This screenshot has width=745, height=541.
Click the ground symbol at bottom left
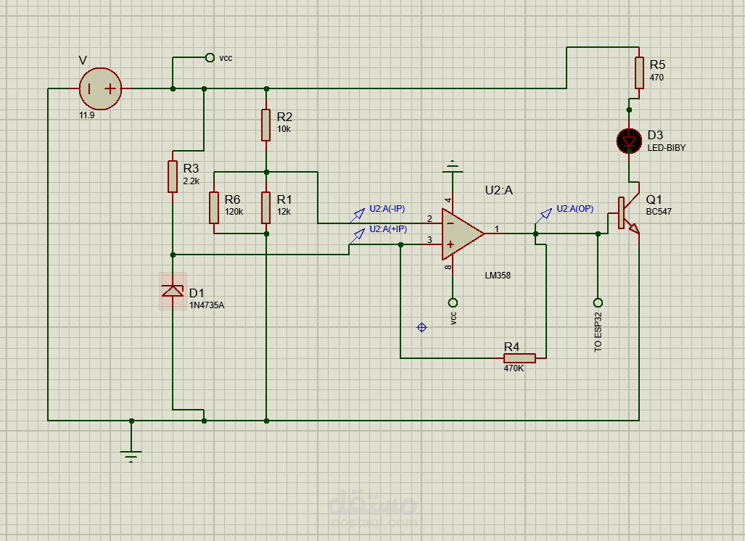(x=131, y=456)
